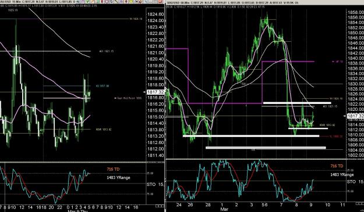Select the long white line near 1810 on 60-min chart

[x=251, y=136]
